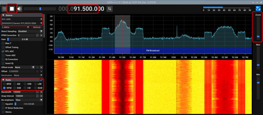Screen dimensions: 263x115
Task: Open the Direct Sampling dropdown
Action: click(x=29, y=31)
